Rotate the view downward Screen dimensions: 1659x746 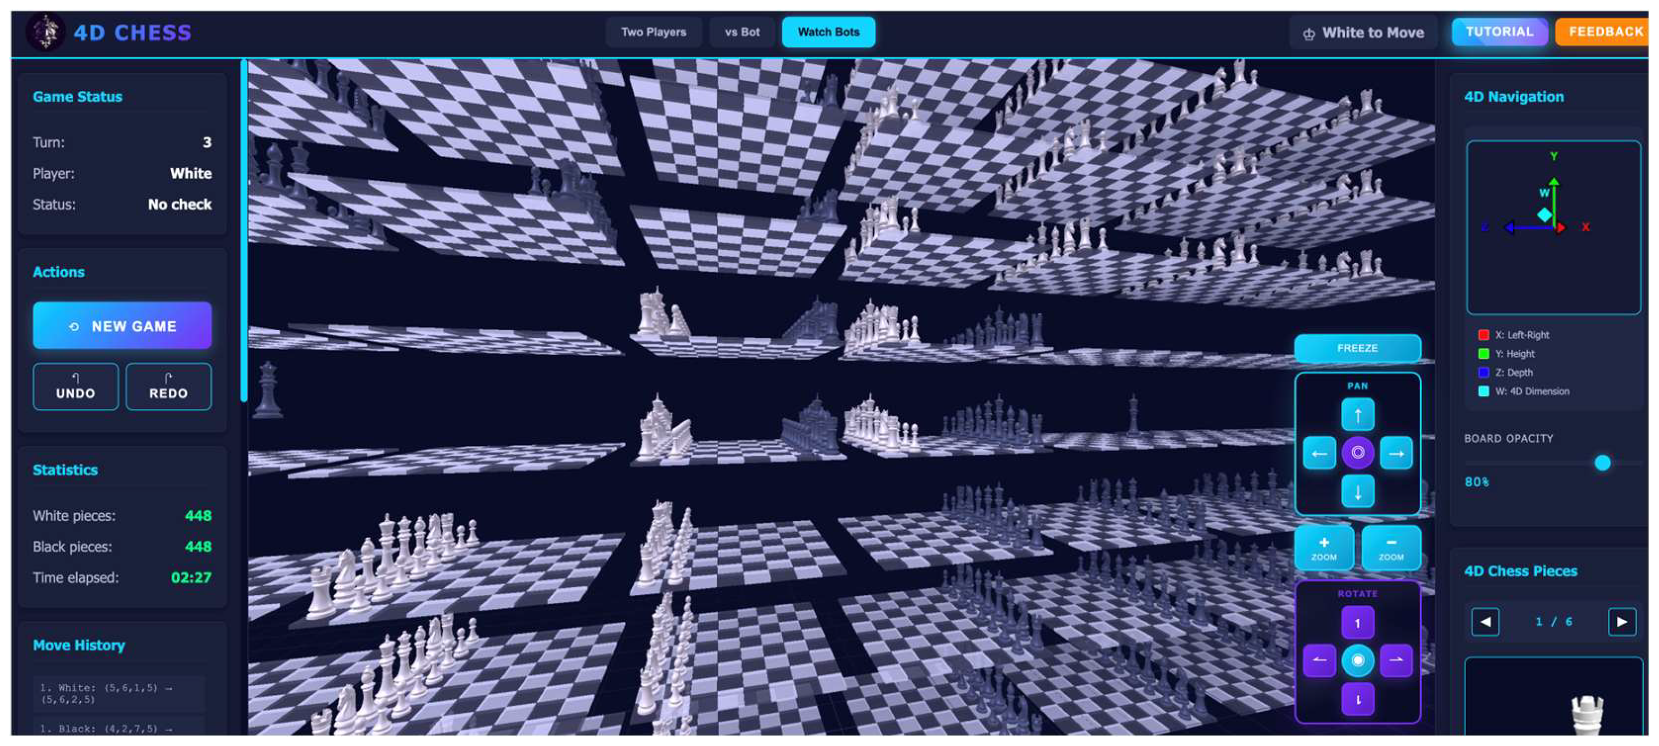(x=1357, y=699)
